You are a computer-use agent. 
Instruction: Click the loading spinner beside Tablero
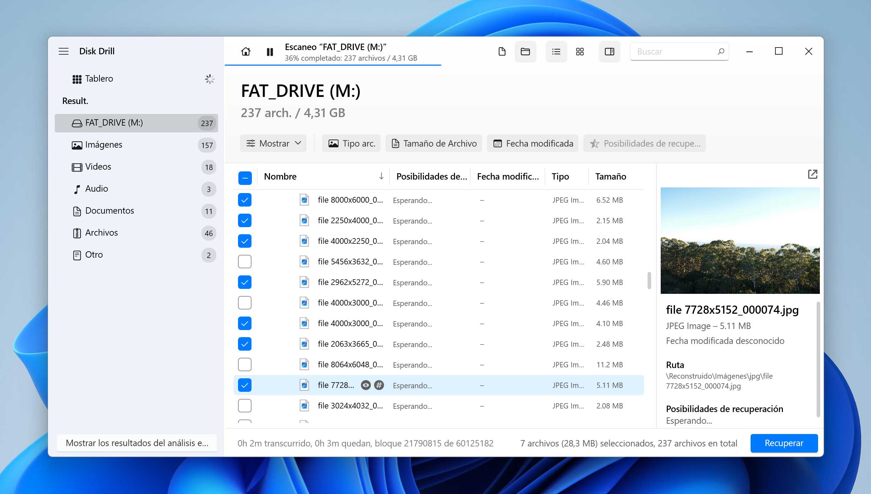point(210,79)
